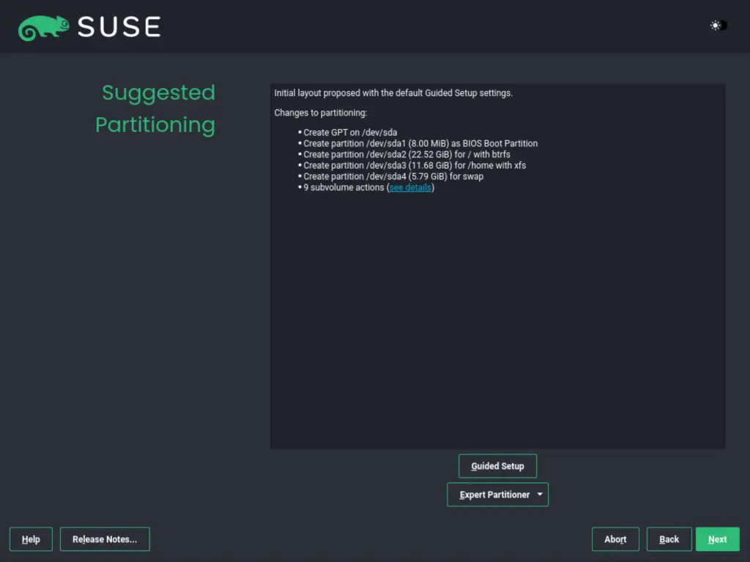Click the Expert Partitioner dropdown arrow
This screenshot has height=562, width=750.
tap(540, 494)
